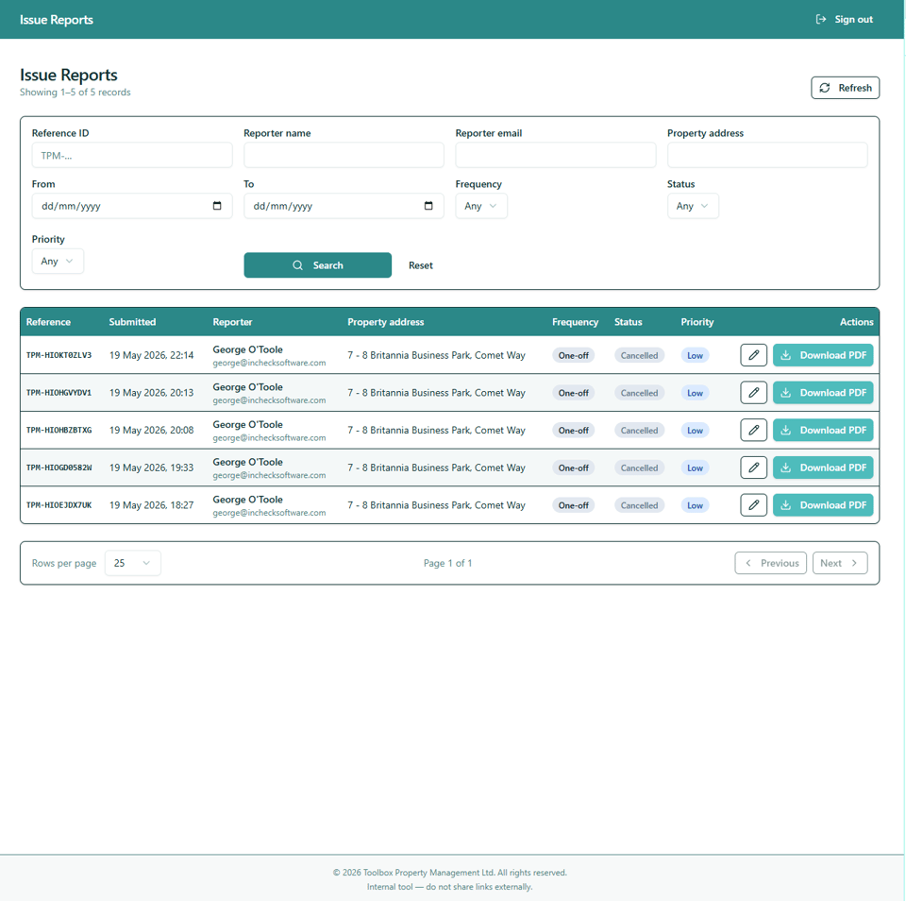This screenshot has width=906, height=901.
Task: Change Rows per page dropdown from 25
Action: click(133, 563)
